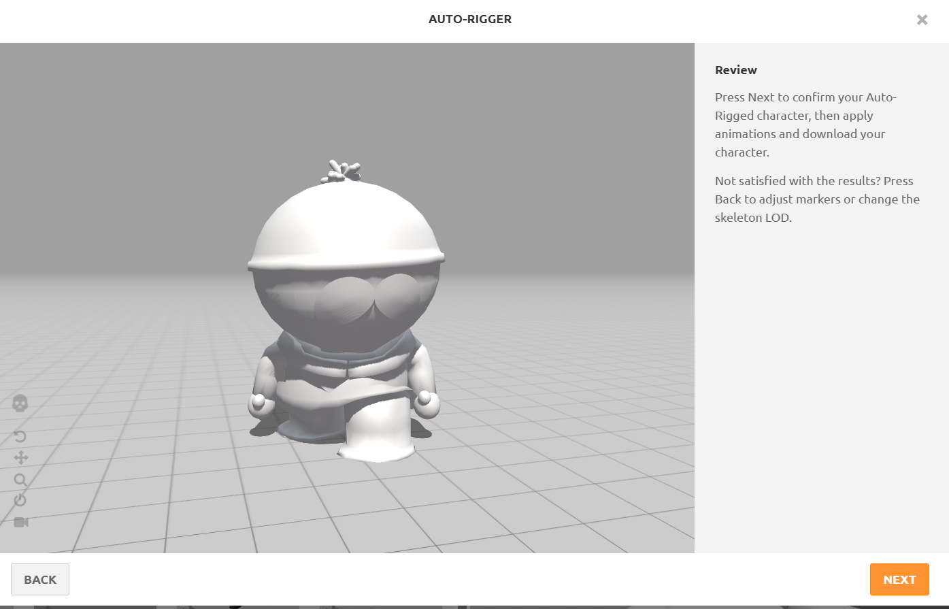
Task: Close the Auto-Rigger dialog
Action: coord(922,20)
